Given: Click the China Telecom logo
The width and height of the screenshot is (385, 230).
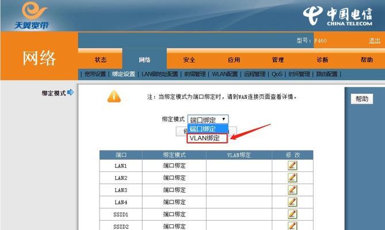Looking at the screenshot, I should (338, 15).
